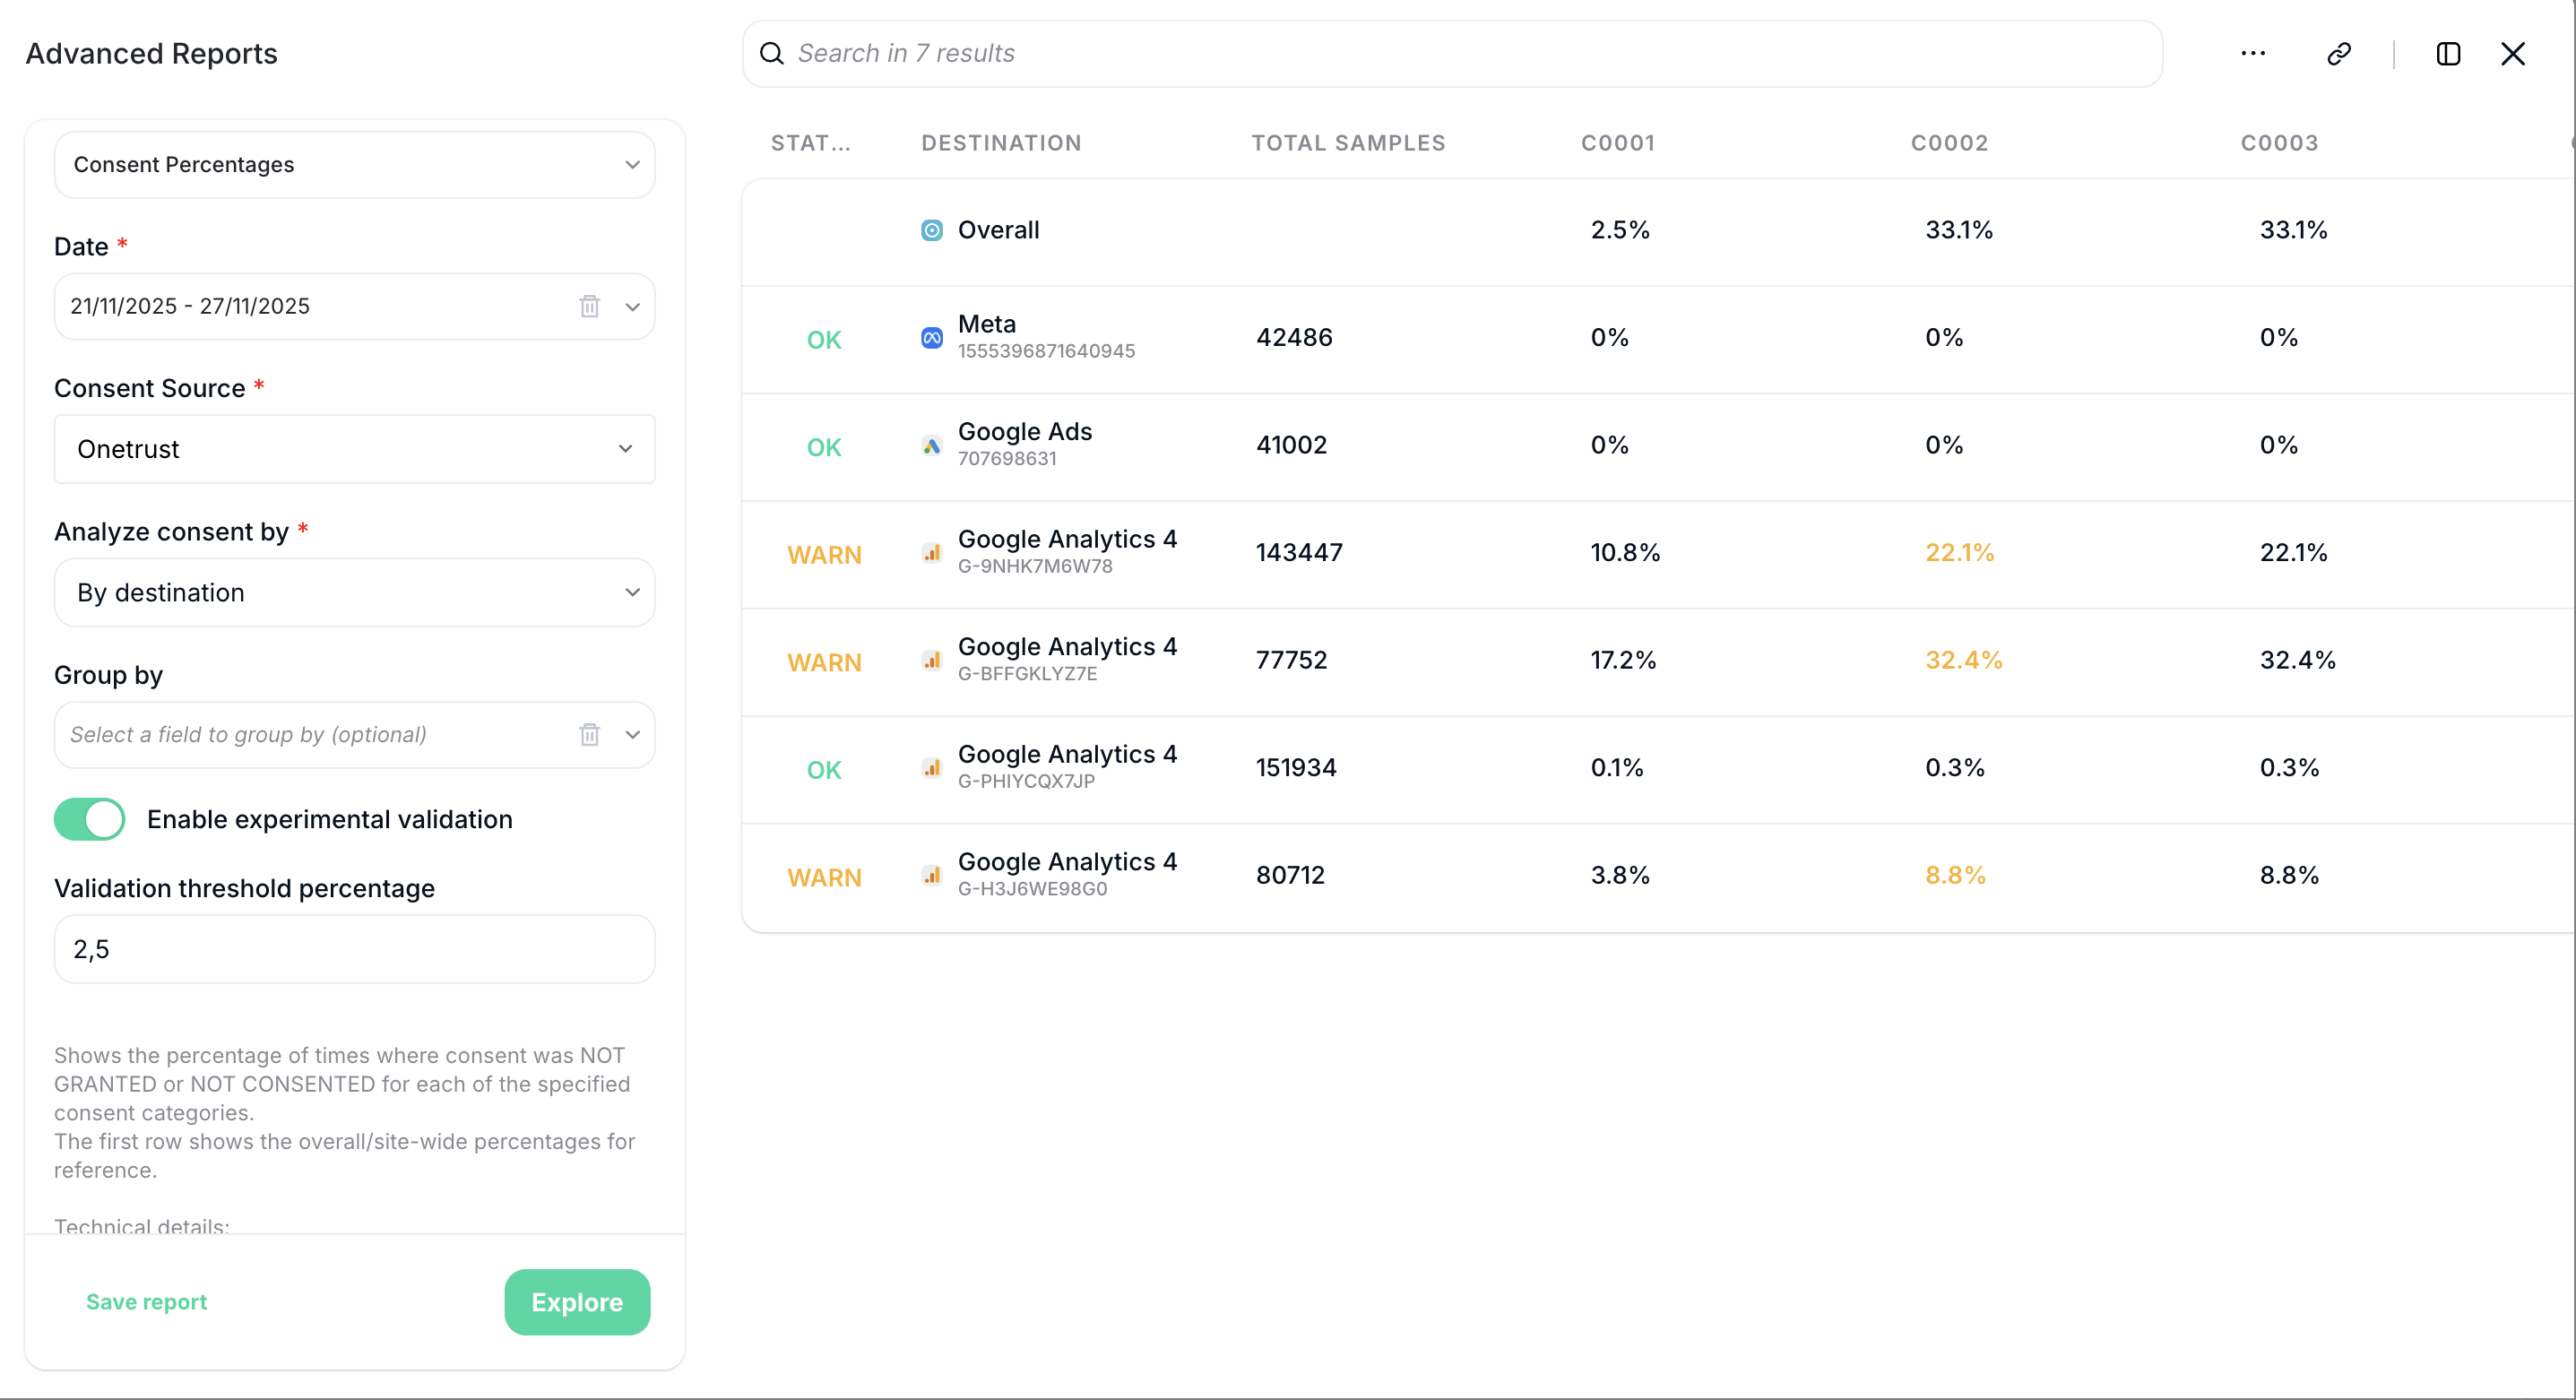Click the search magnifier icon
Image resolution: width=2576 pixels, height=1400 pixels.
[x=772, y=53]
